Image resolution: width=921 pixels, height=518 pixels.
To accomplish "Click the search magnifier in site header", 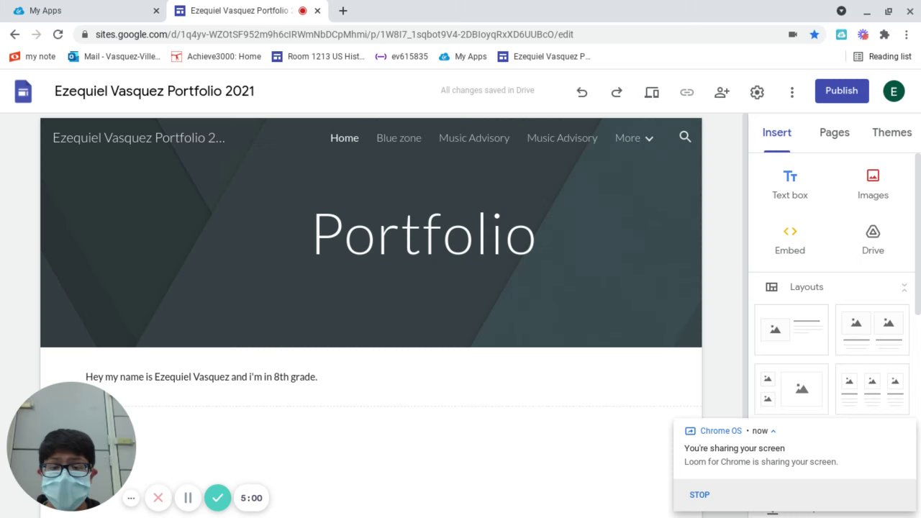I will coord(685,137).
